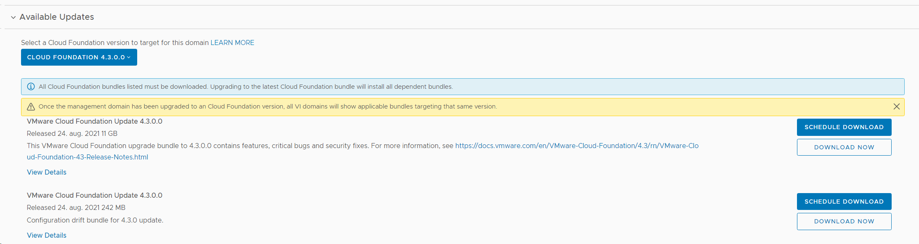Click the yellow banner text about VI domains

coord(268,106)
